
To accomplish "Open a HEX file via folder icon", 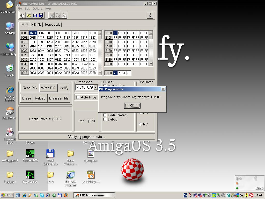I will [x=29, y=16].
